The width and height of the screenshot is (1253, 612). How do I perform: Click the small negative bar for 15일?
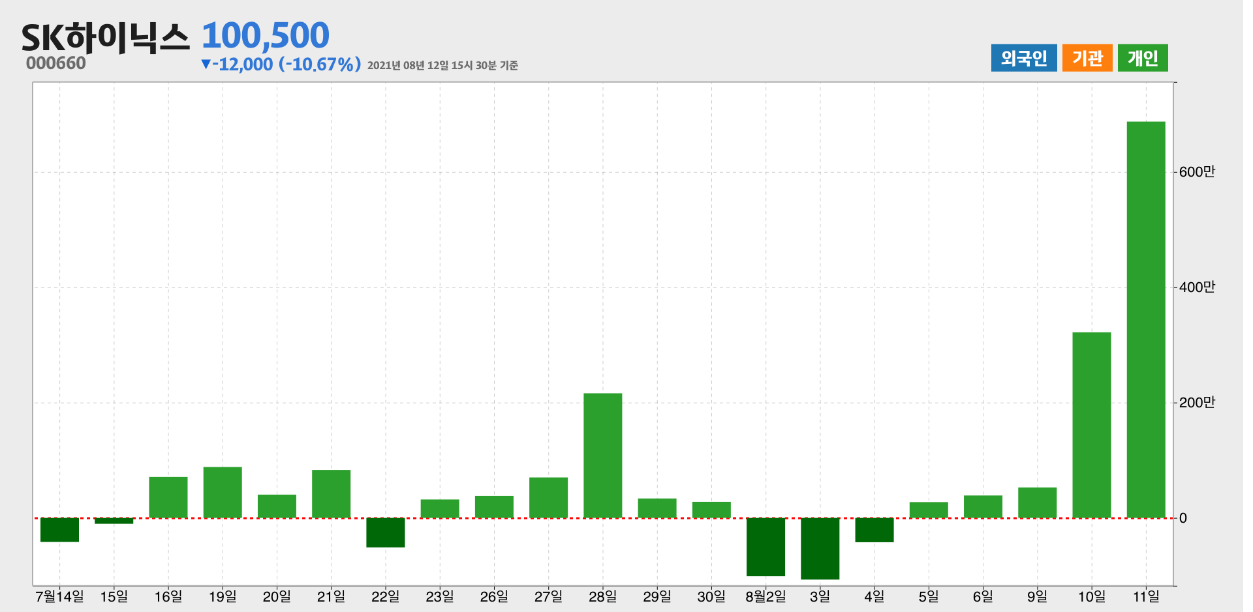(x=114, y=521)
